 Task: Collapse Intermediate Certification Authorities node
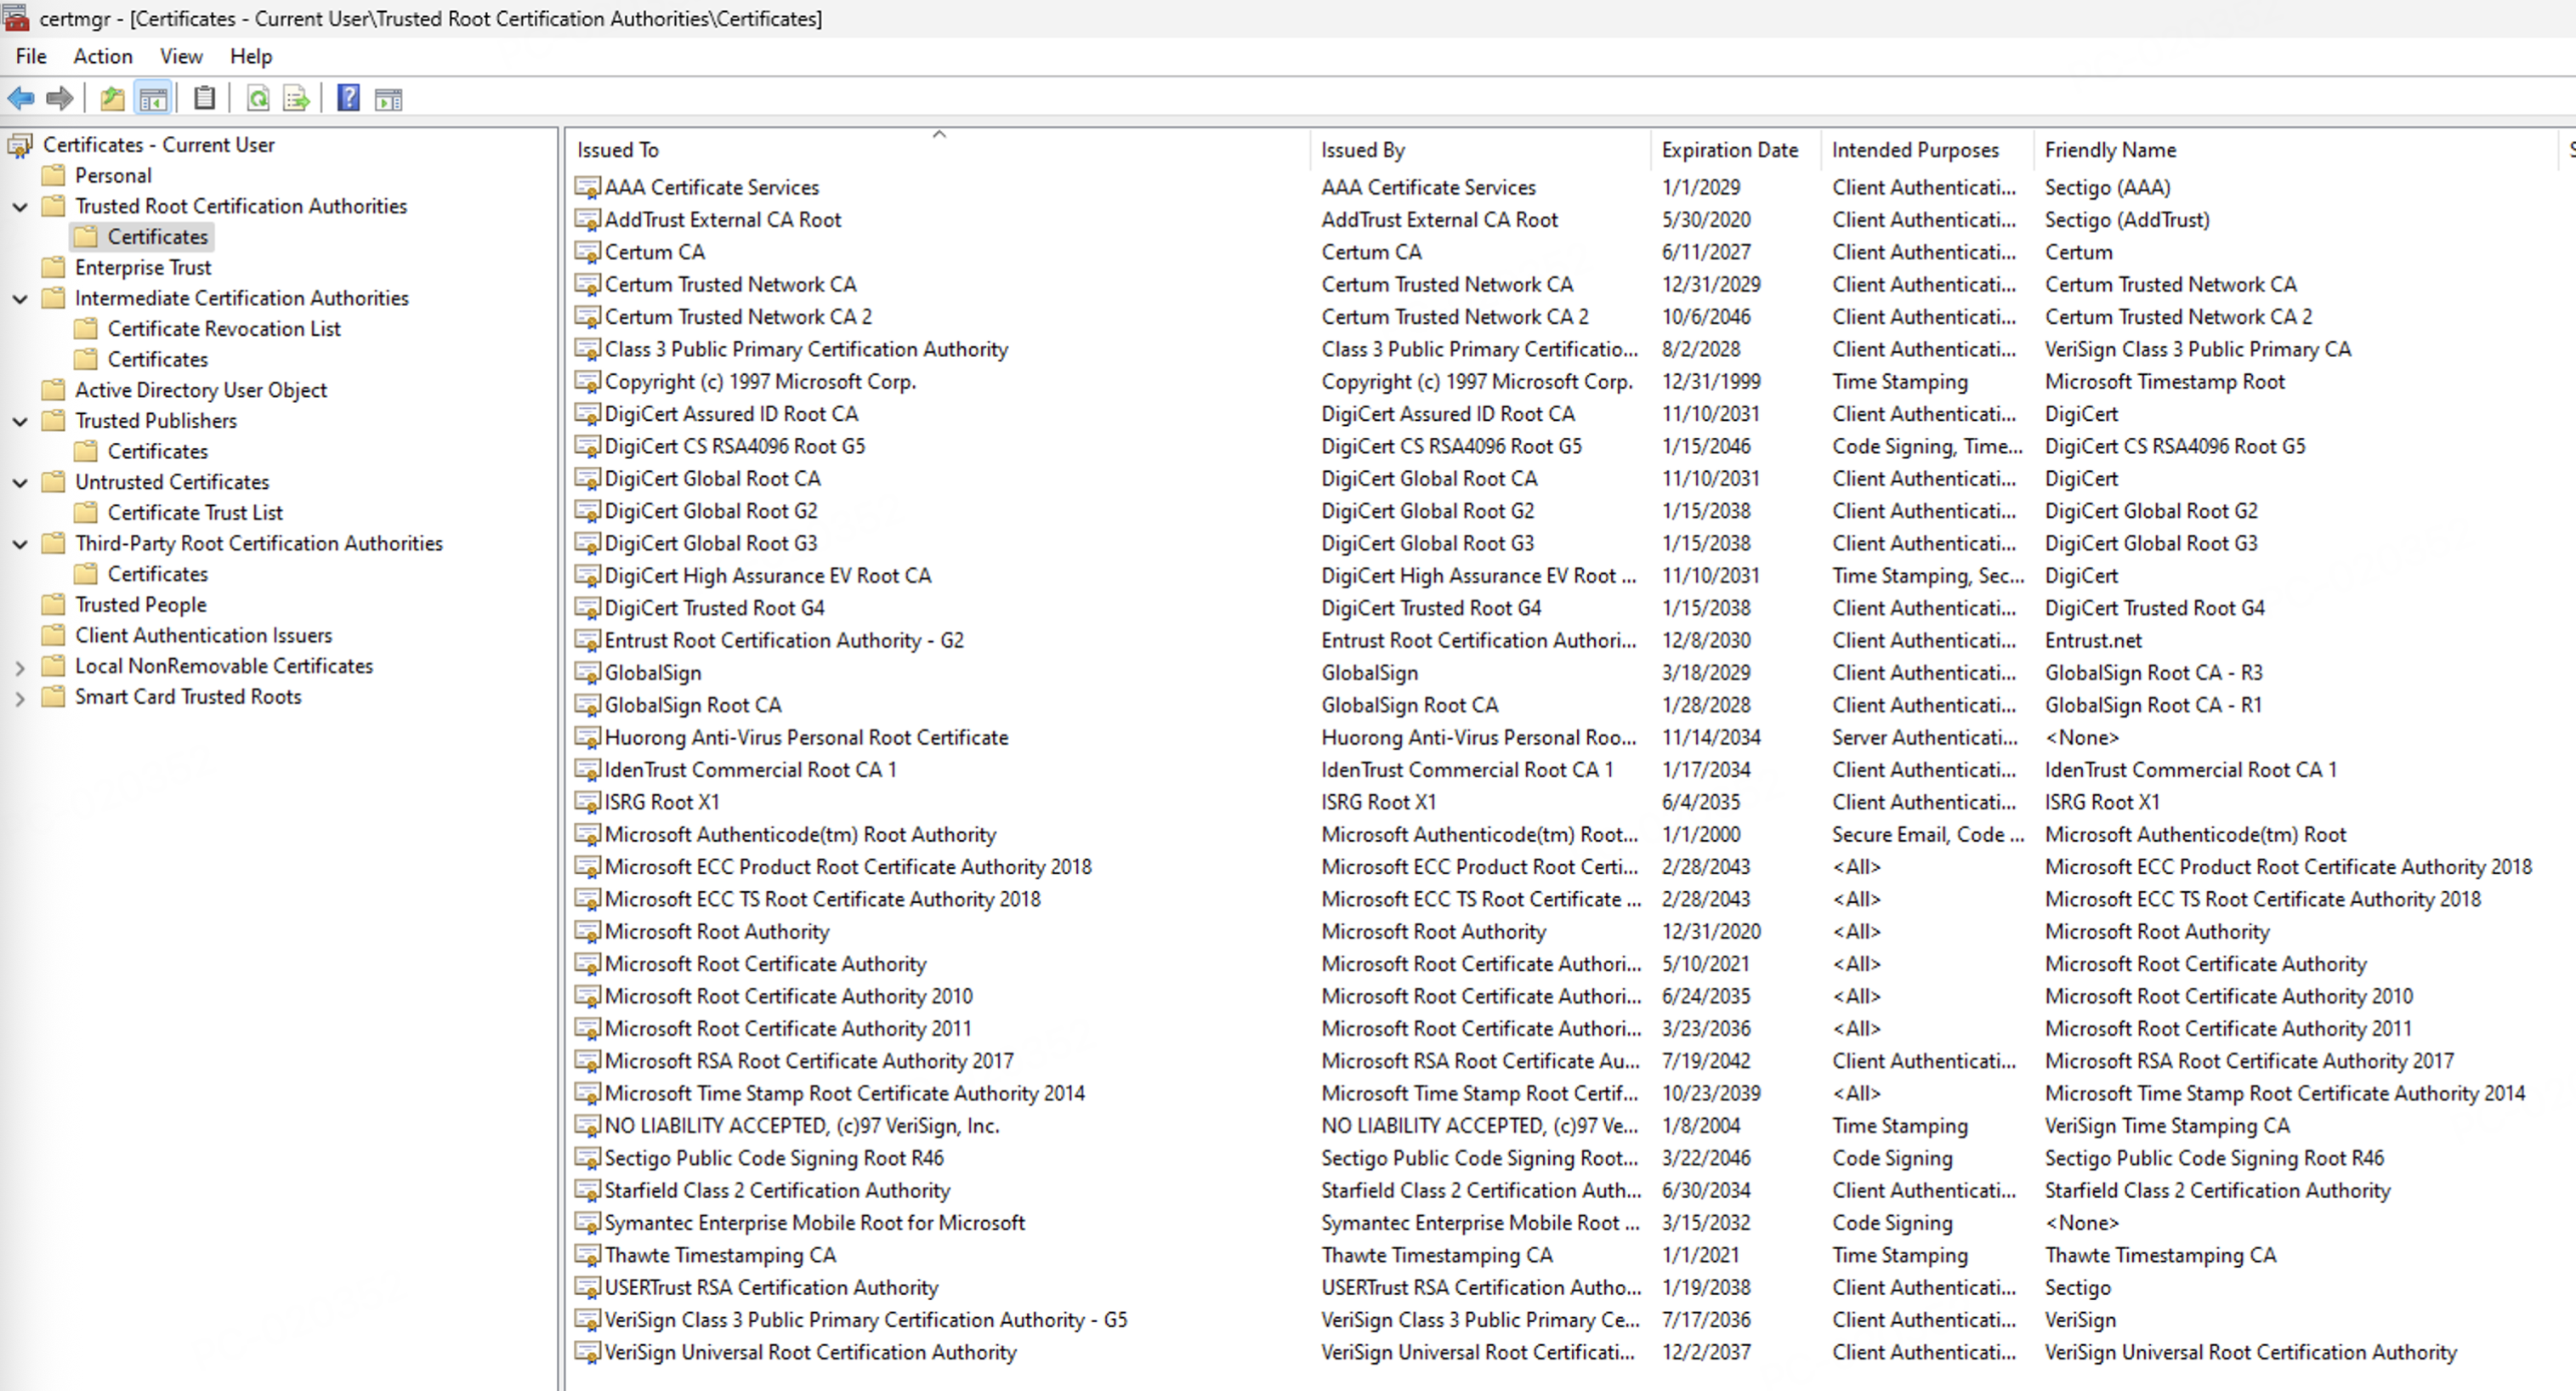20,299
